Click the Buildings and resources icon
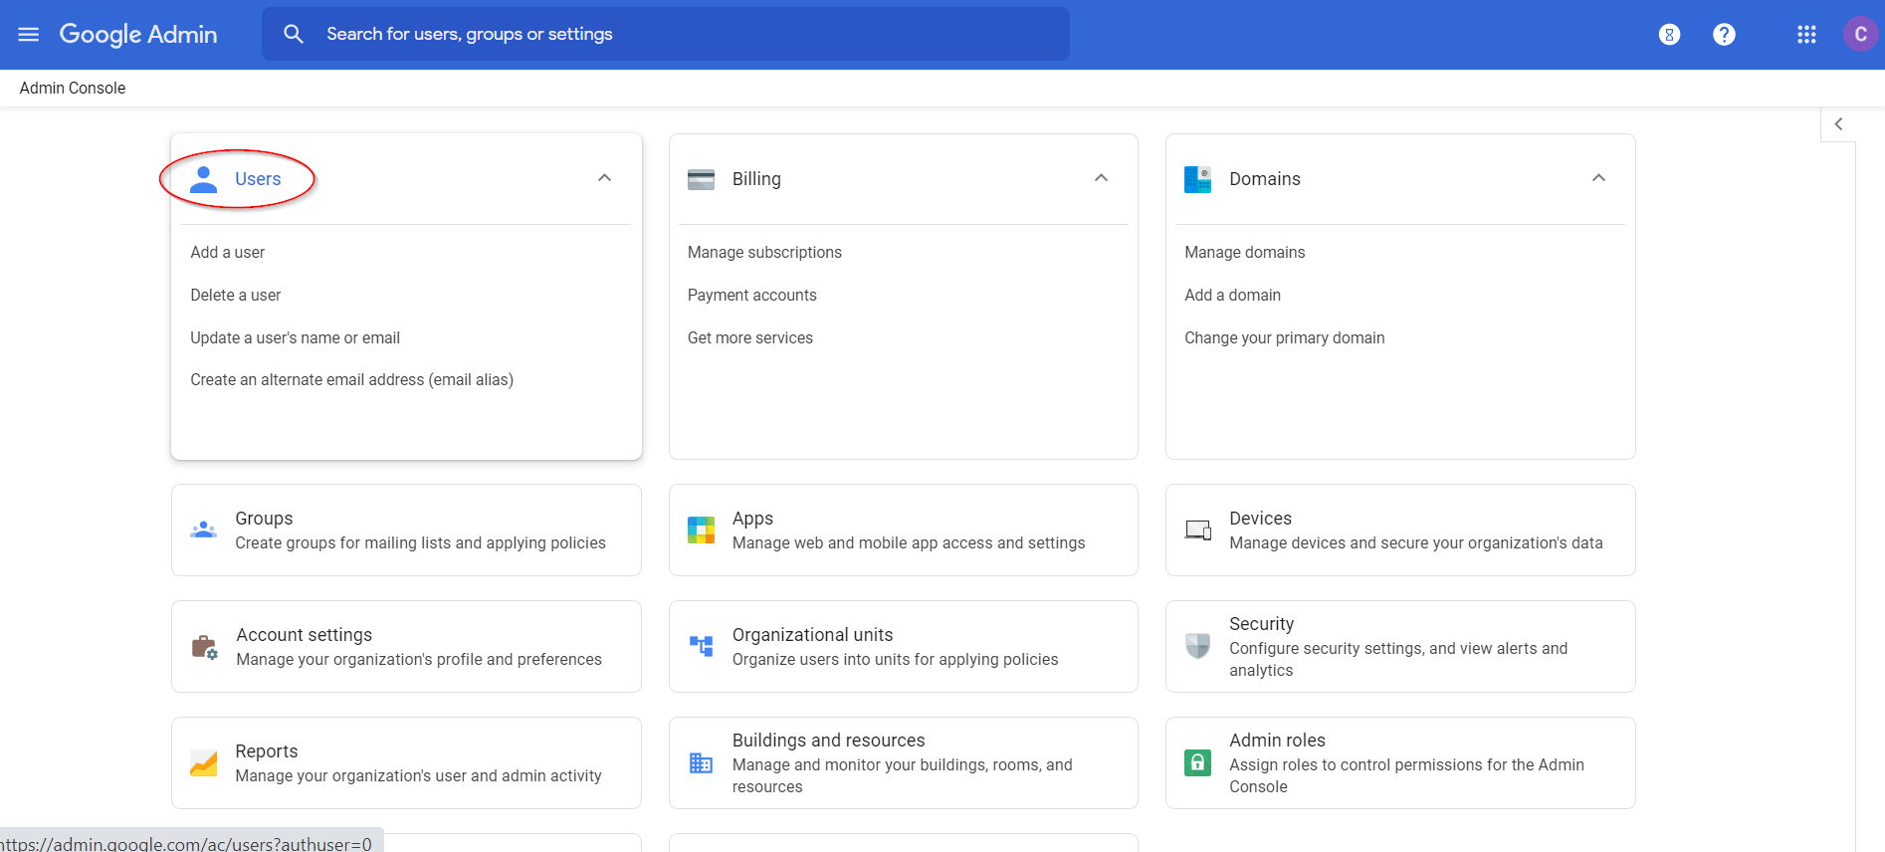Image resolution: width=1885 pixels, height=852 pixels. point(701,763)
